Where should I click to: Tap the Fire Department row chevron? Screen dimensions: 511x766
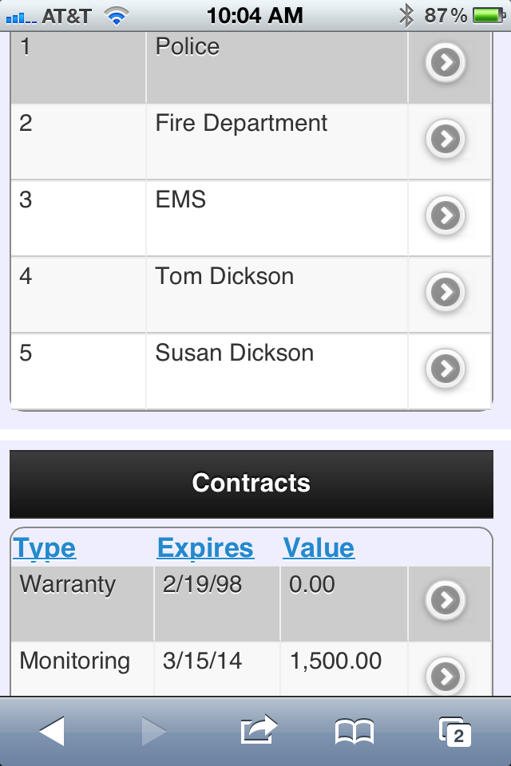tap(445, 139)
